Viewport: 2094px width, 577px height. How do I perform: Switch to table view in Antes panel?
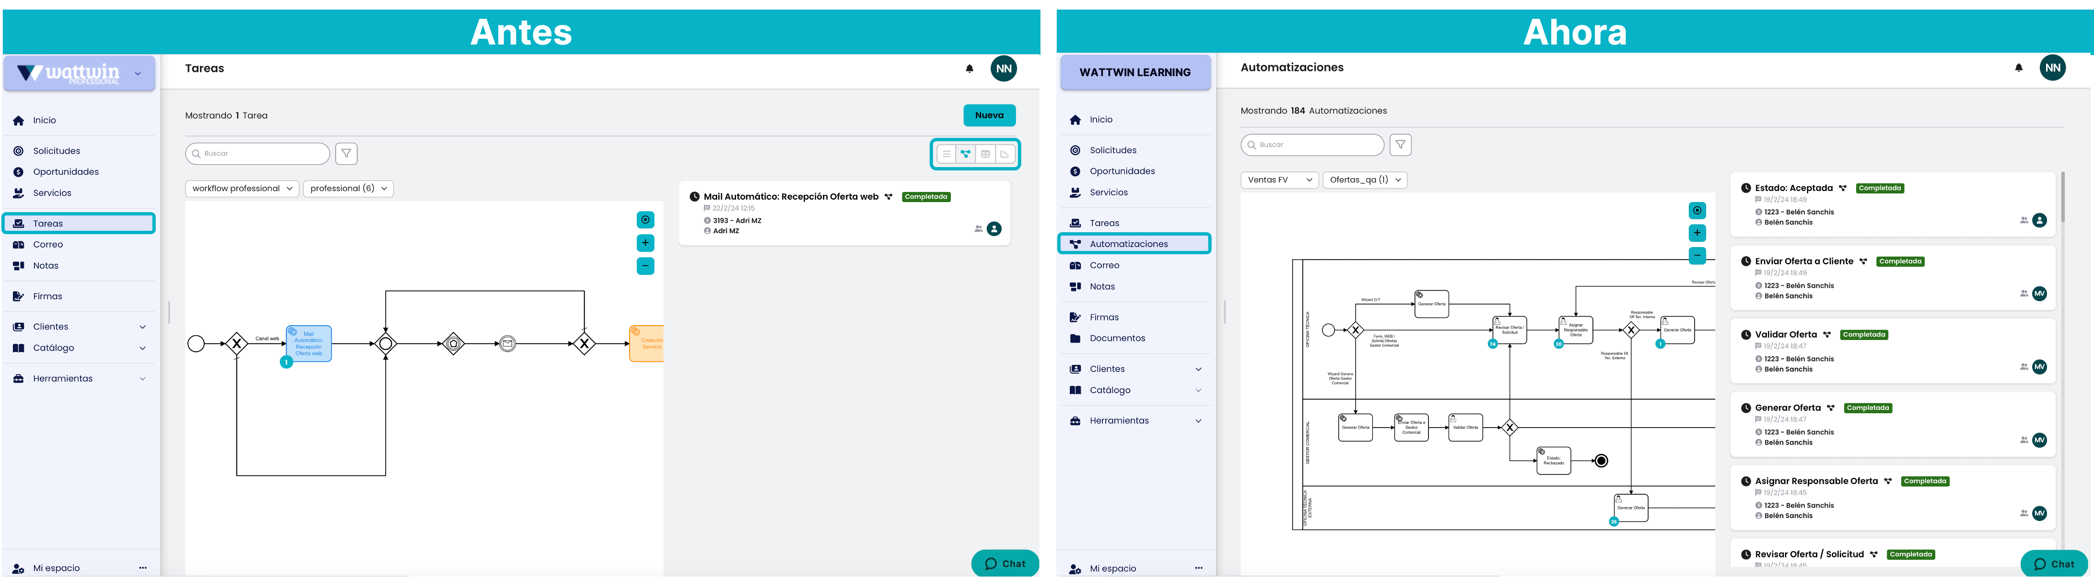(x=985, y=154)
